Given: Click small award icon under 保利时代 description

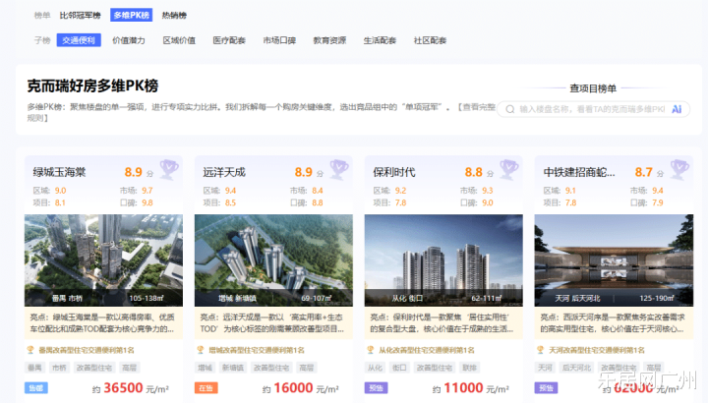Looking at the screenshot, I should tap(371, 350).
